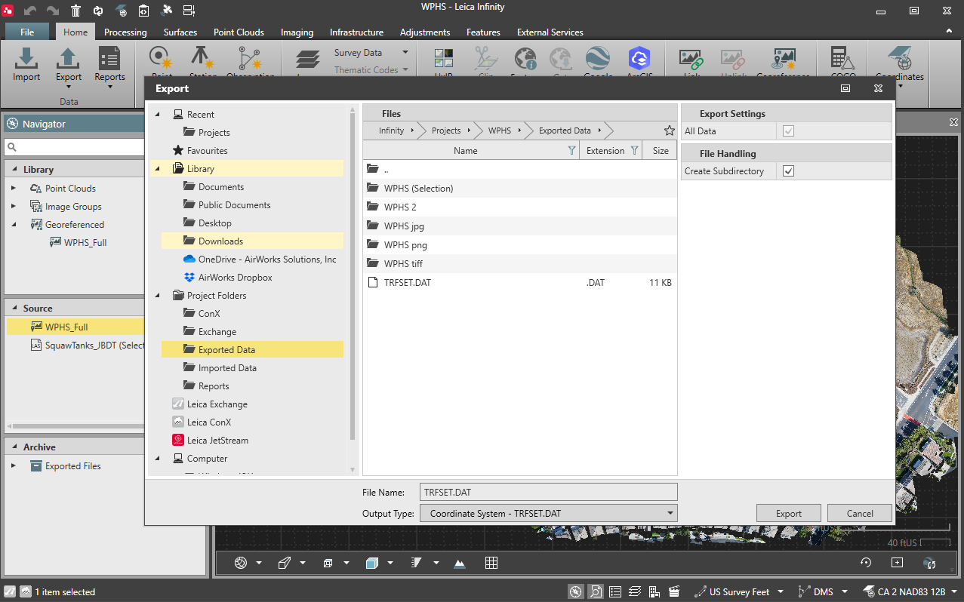964x602 pixels.
Task: Click the WPHS breadcrumb segment
Action: click(500, 131)
